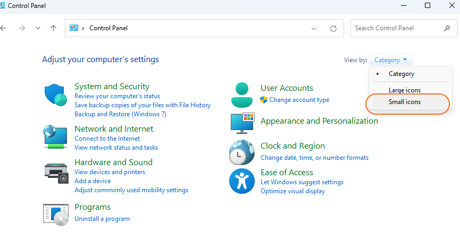Click Uninstall a program link
This screenshot has width=460, height=232.
(x=102, y=219)
